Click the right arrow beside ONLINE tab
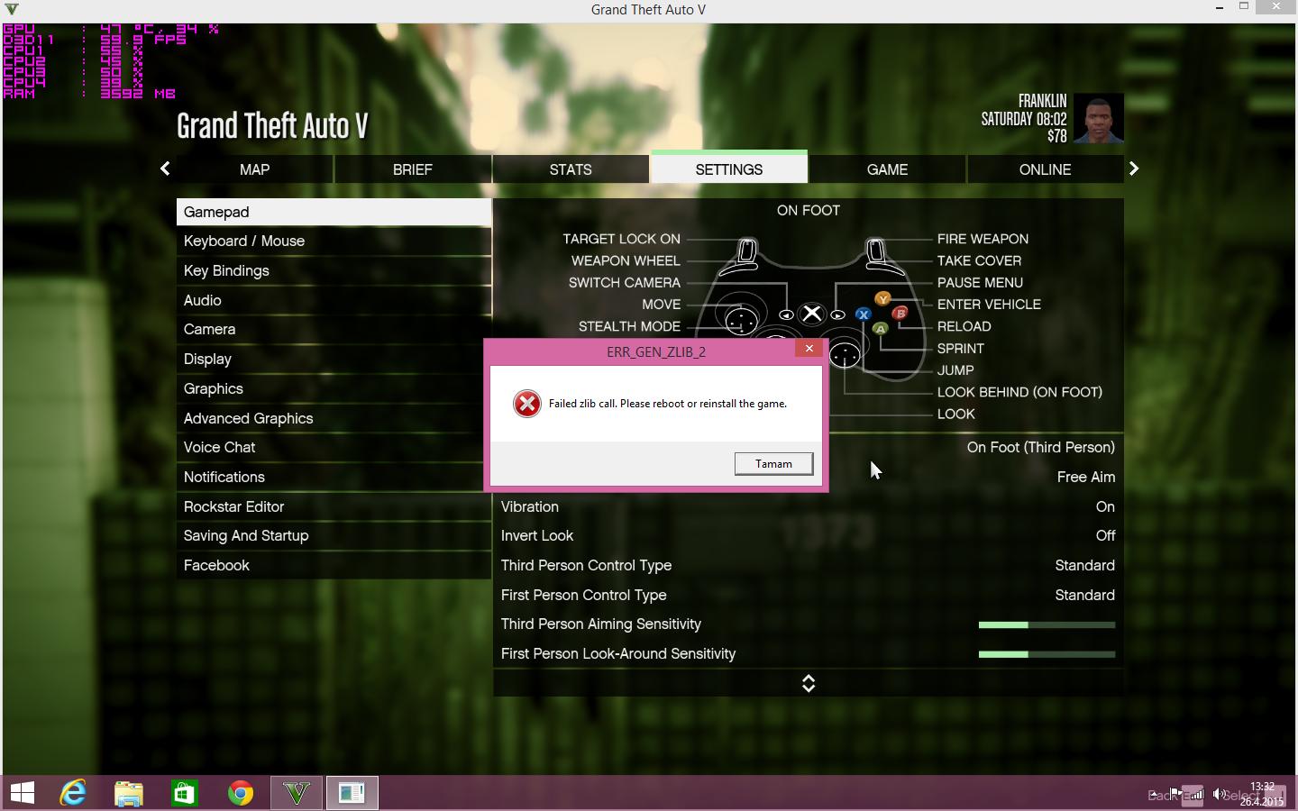The height and width of the screenshot is (811, 1298). (1134, 169)
